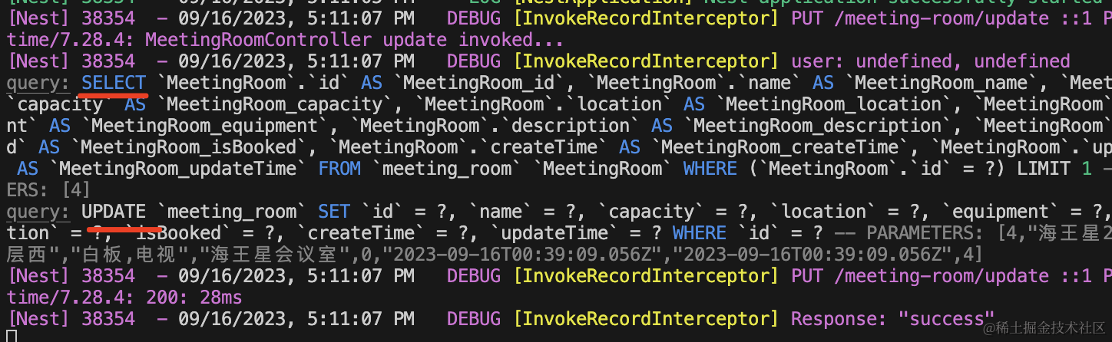Click the first "query:" label before SELECT
Viewport: 1112px width, 342px height.
(x=38, y=83)
